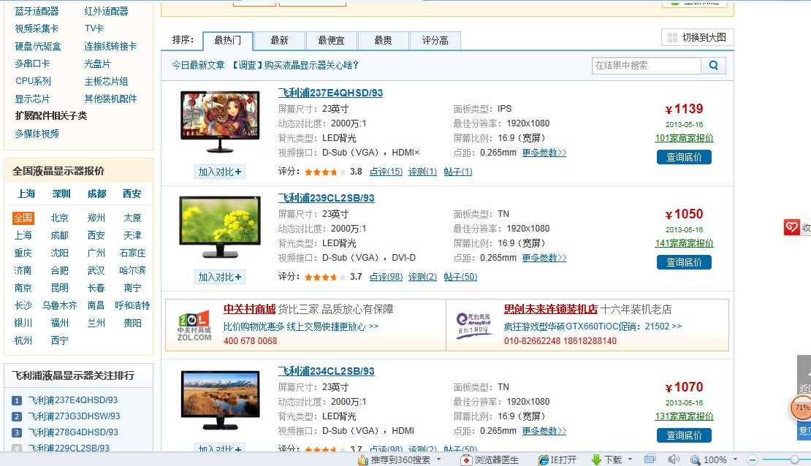Click the 推荐到360搜索 thumbs-up icon
The width and height of the screenshot is (811, 466).
click(362, 460)
